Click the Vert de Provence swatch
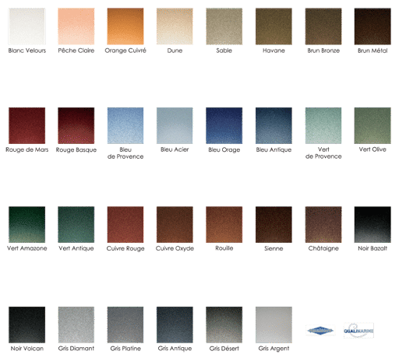The height and width of the screenshot is (358, 399). click(323, 125)
